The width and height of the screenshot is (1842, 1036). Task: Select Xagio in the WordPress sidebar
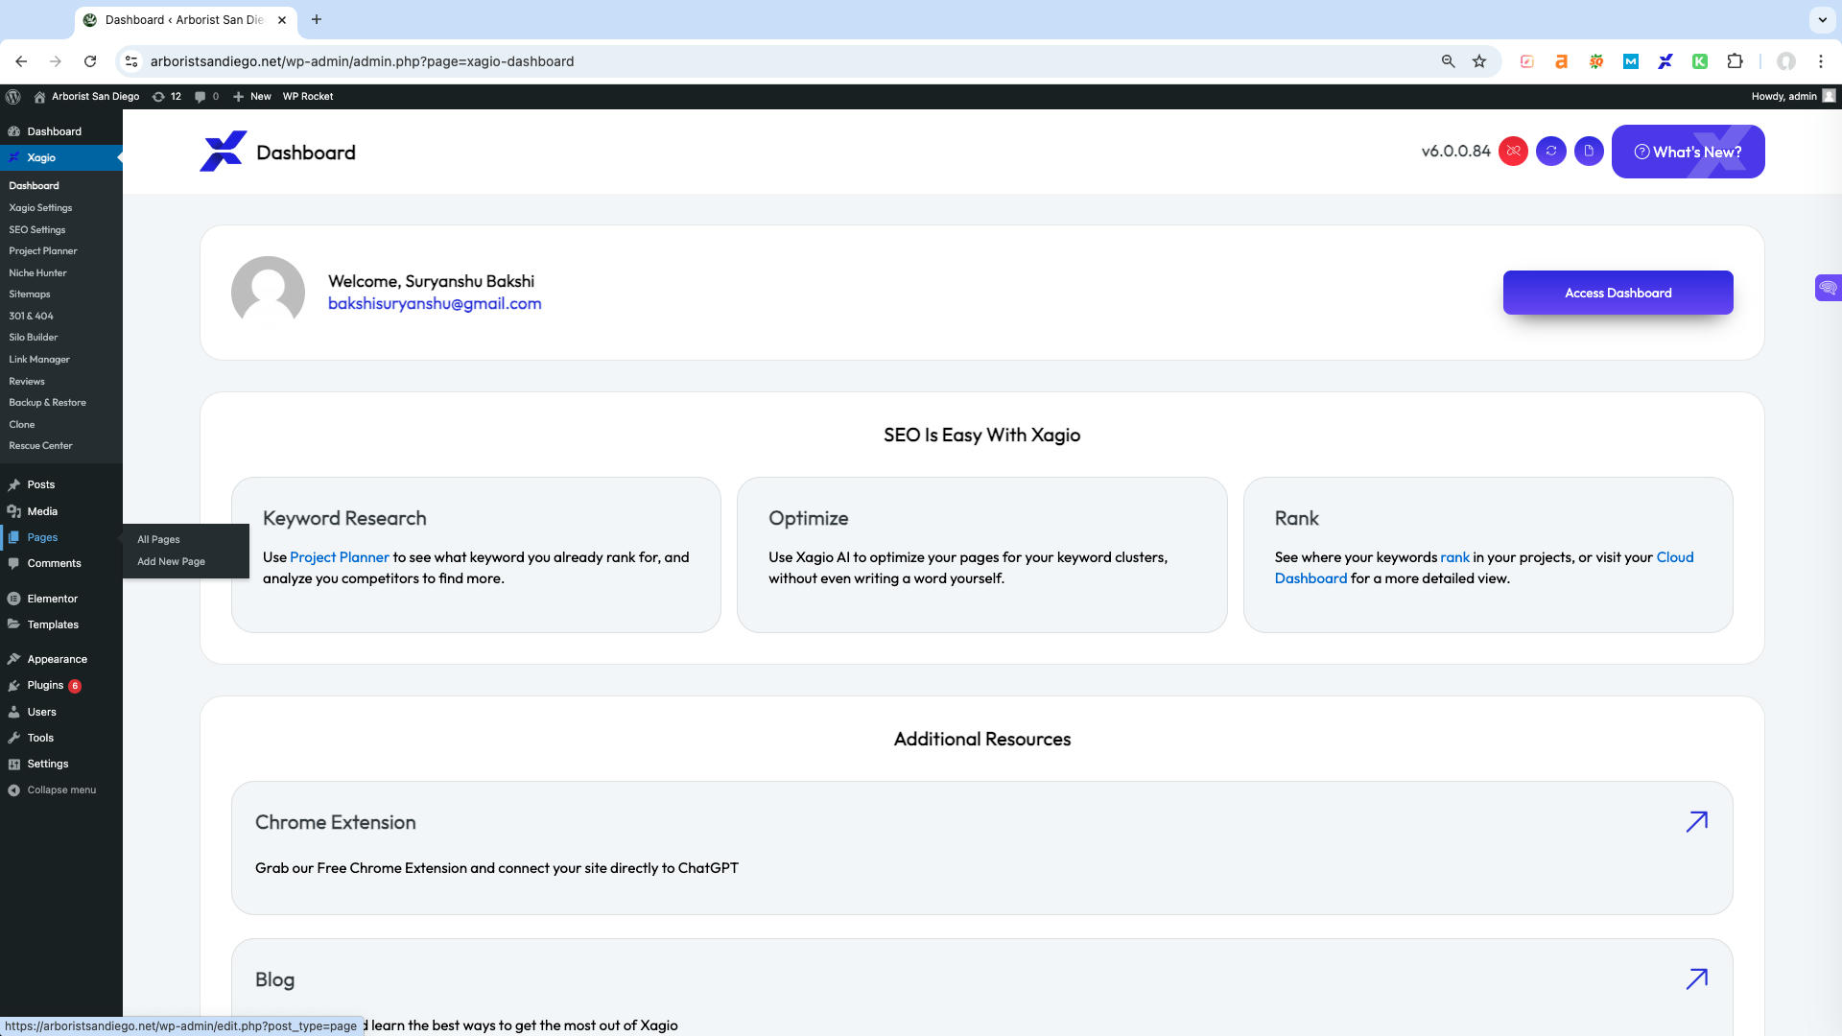click(x=61, y=157)
